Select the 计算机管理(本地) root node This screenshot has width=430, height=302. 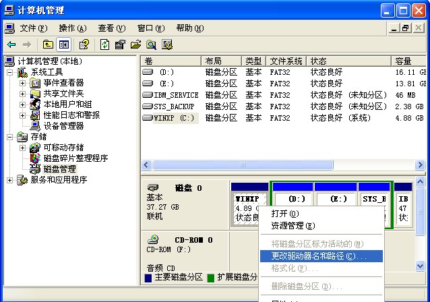click(x=50, y=61)
